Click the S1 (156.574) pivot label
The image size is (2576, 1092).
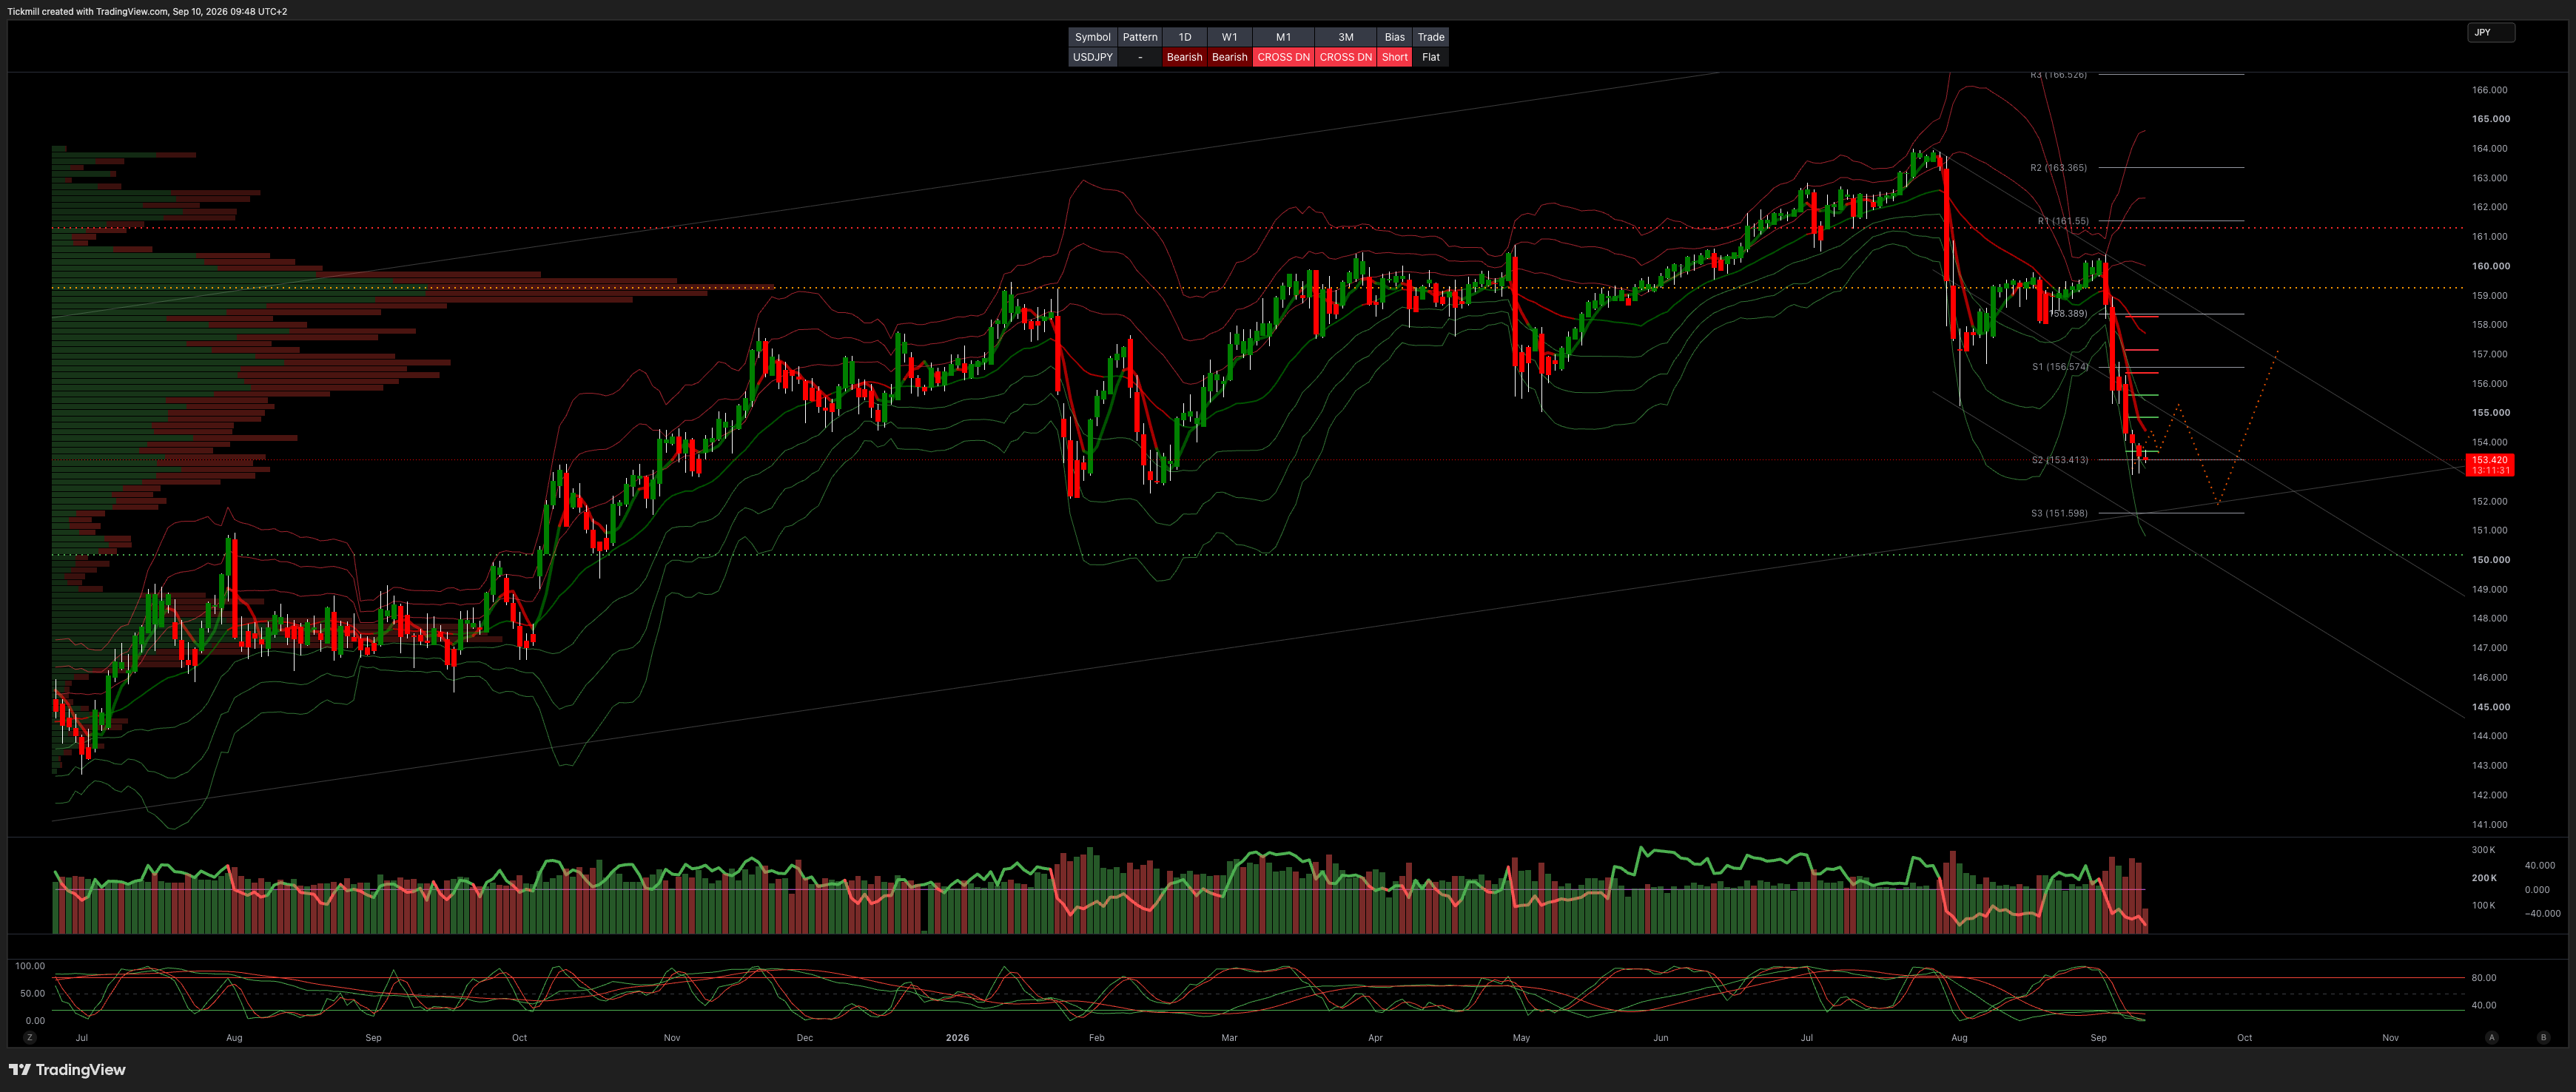pyautogui.click(x=2060, y=367)
